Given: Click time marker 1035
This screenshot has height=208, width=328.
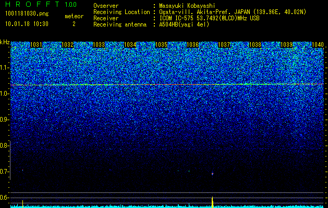Looking at the screenshot, I should point(162,45).
